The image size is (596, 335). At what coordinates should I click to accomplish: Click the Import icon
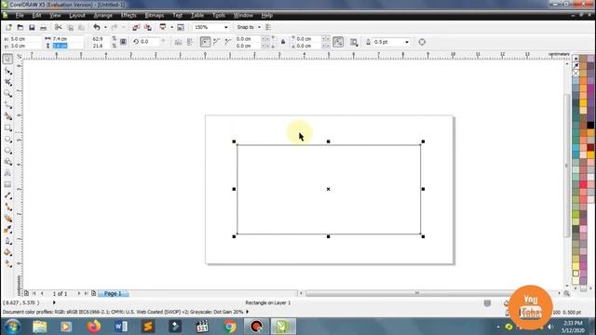[x=136, y=27]
